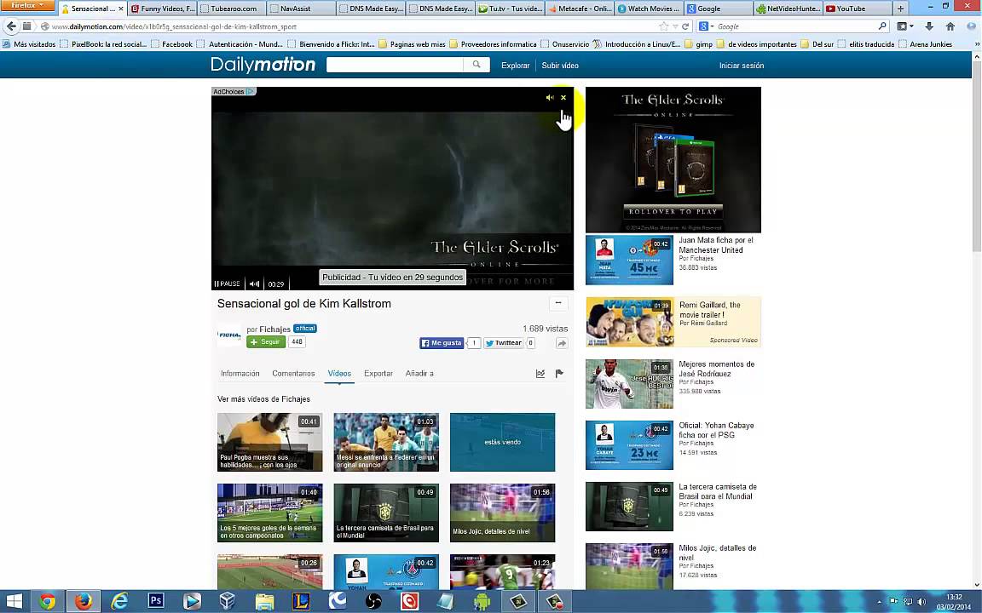Click Firefox home icon
This screenshot has height=613, width=982.
pos(950,26)
